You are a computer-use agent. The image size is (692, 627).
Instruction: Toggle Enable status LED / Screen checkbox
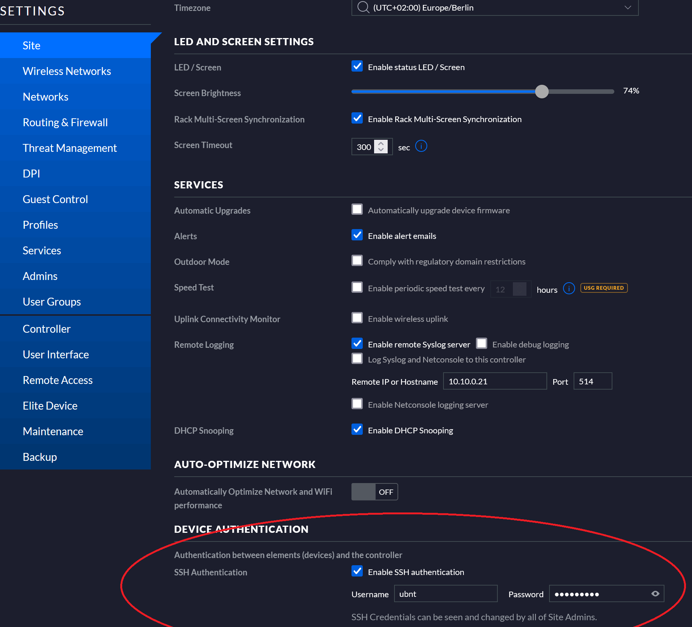[357, 66]
